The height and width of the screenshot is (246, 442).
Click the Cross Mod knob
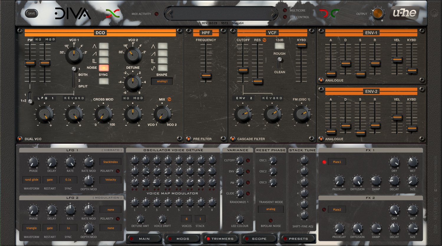click(103, 114)
